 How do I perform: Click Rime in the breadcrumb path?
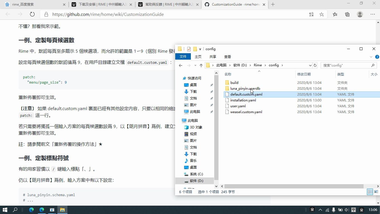(x=258, y=65)
